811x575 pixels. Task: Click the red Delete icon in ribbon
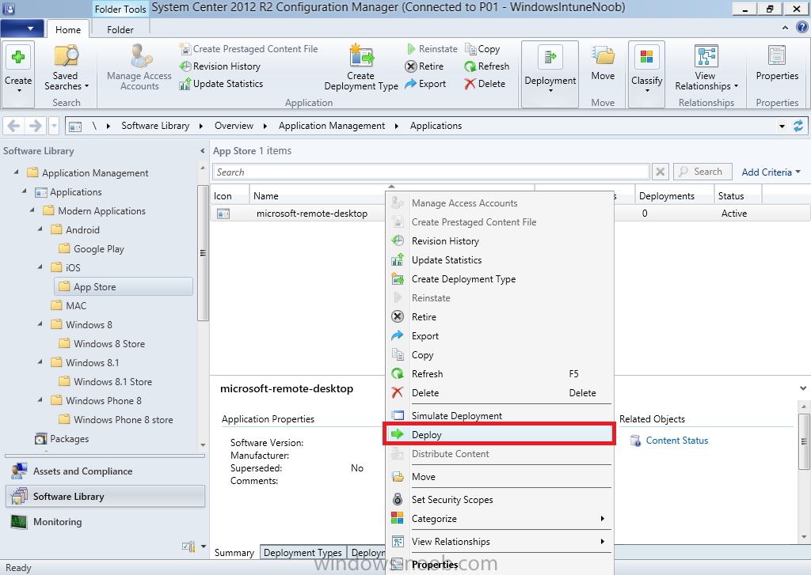point(470,84)
